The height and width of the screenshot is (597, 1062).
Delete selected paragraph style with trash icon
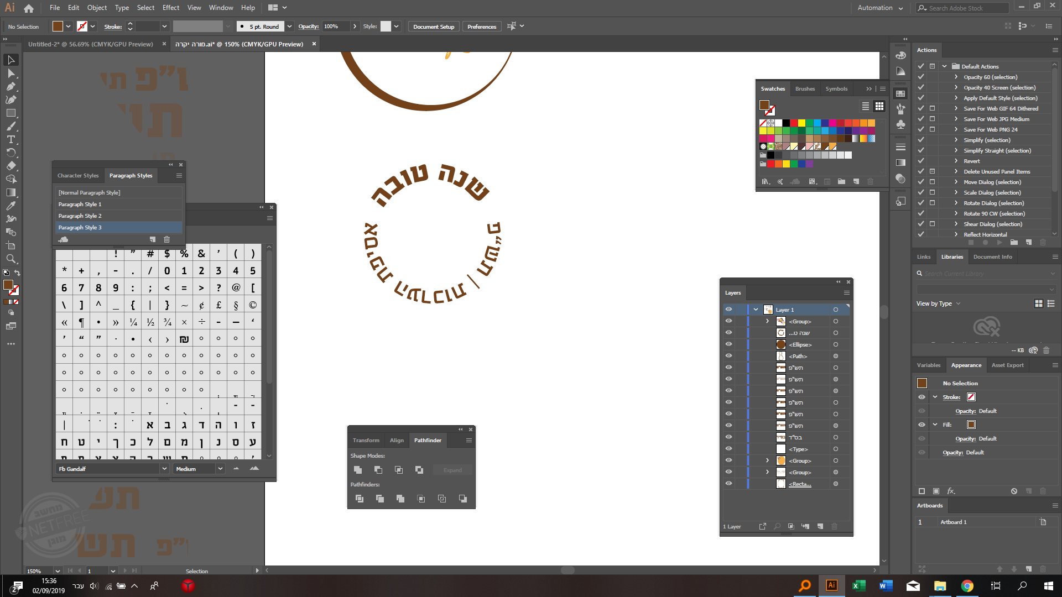(166, 239)
